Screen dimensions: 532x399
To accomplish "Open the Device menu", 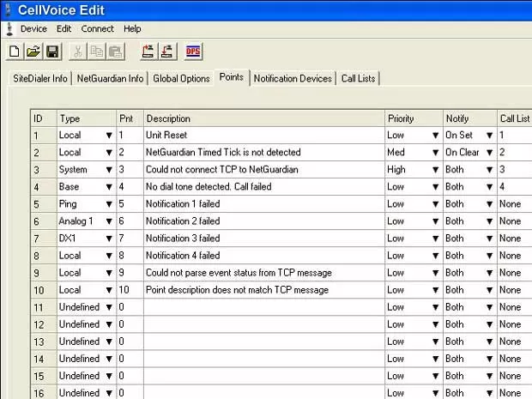I will [x=33, y=28].
